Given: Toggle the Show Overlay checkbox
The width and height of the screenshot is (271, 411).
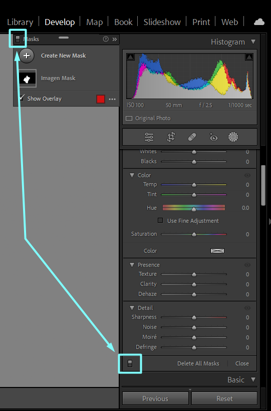Looking at the screenshot, I should click(22, 98).
